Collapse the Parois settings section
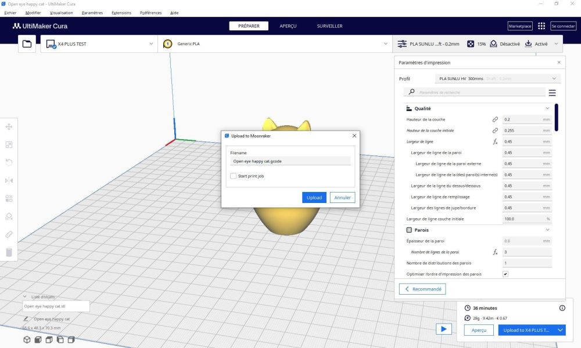Viewport: 581px width, 348px height. click(x=547, y=230)
